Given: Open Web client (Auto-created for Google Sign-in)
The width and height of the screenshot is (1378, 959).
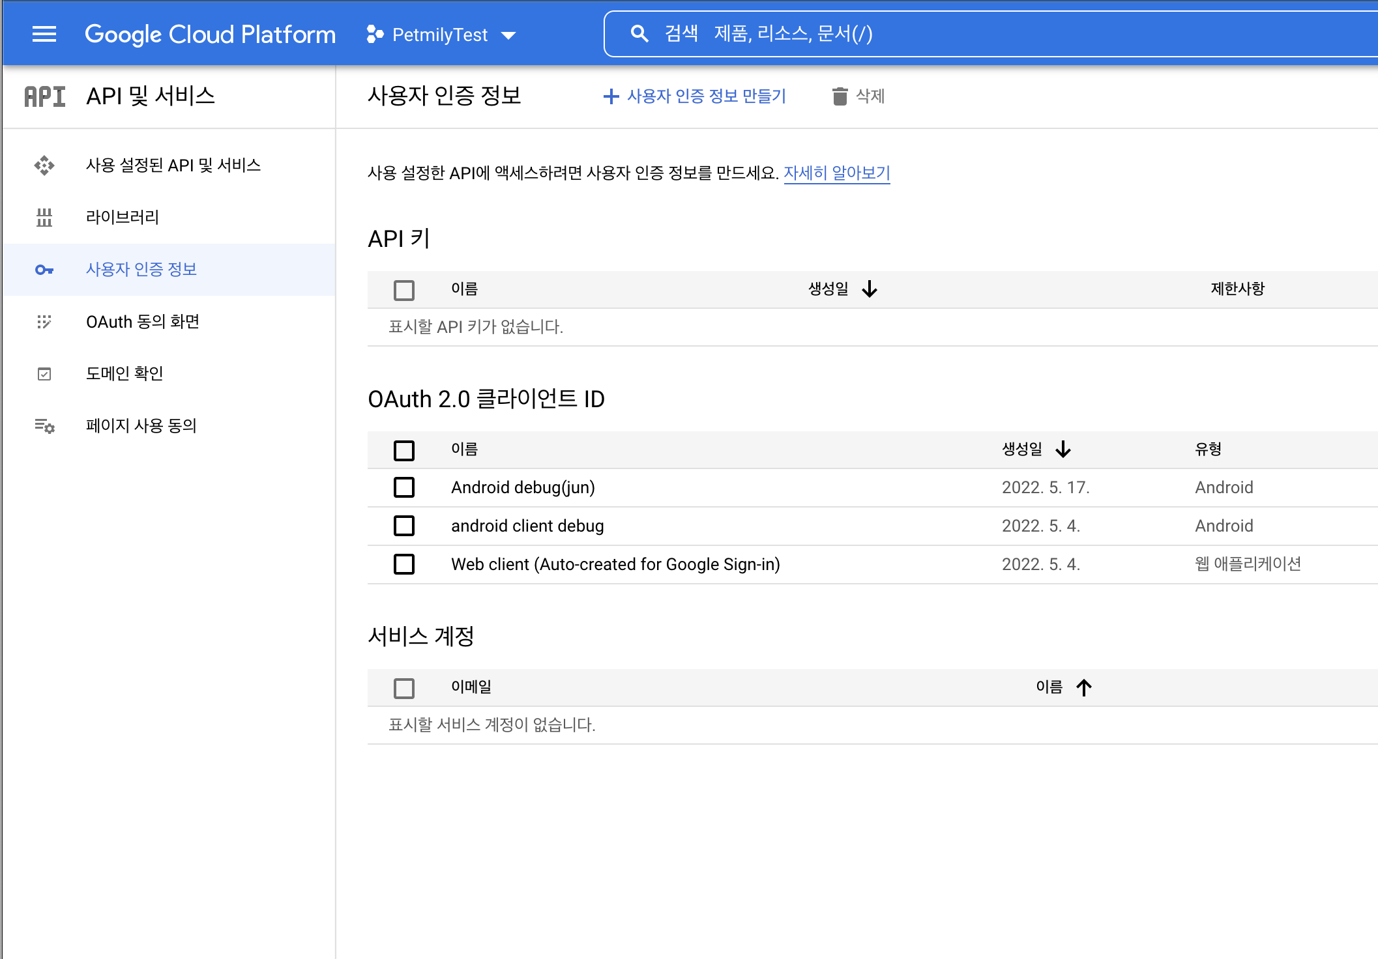Looking at the screenshot, I should (x=615, y=564).
